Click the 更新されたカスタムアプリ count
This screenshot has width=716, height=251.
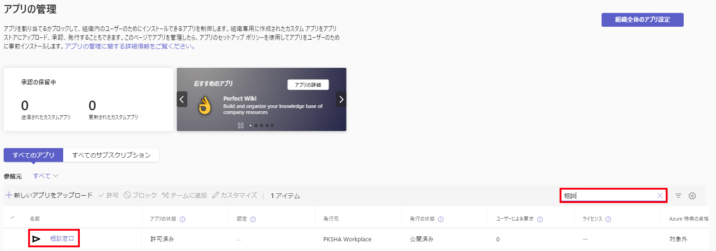point(92,106)
